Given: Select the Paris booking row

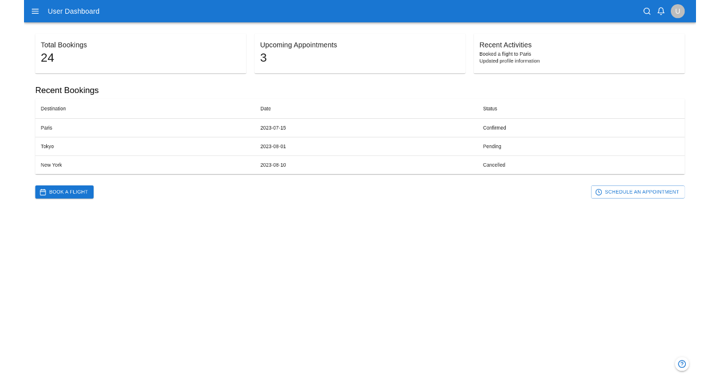Looking at the screenshot, I should point(240,128).
